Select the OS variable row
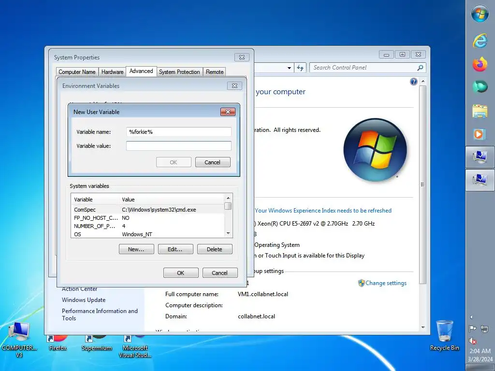This screenshot has width=495, height=371. [x=147, y=234]
